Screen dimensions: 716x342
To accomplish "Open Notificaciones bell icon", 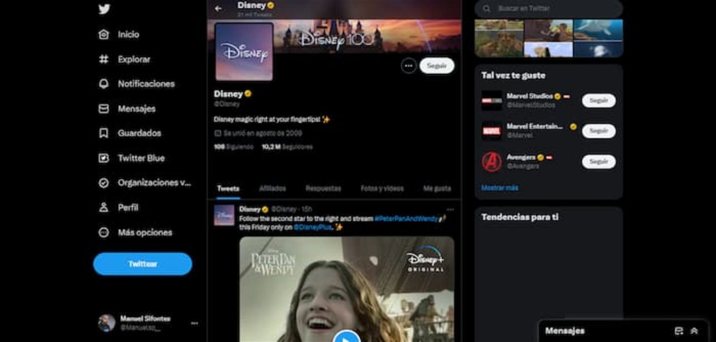I will click(x=103, y=84).
